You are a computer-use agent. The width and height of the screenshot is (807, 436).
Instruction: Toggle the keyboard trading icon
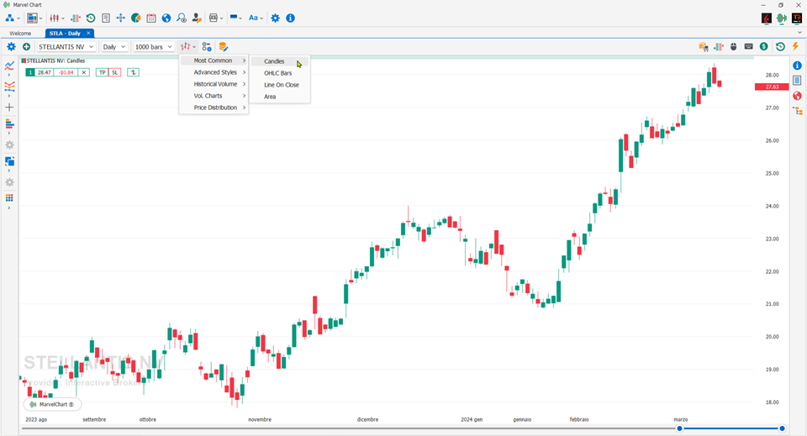(748, 47)
